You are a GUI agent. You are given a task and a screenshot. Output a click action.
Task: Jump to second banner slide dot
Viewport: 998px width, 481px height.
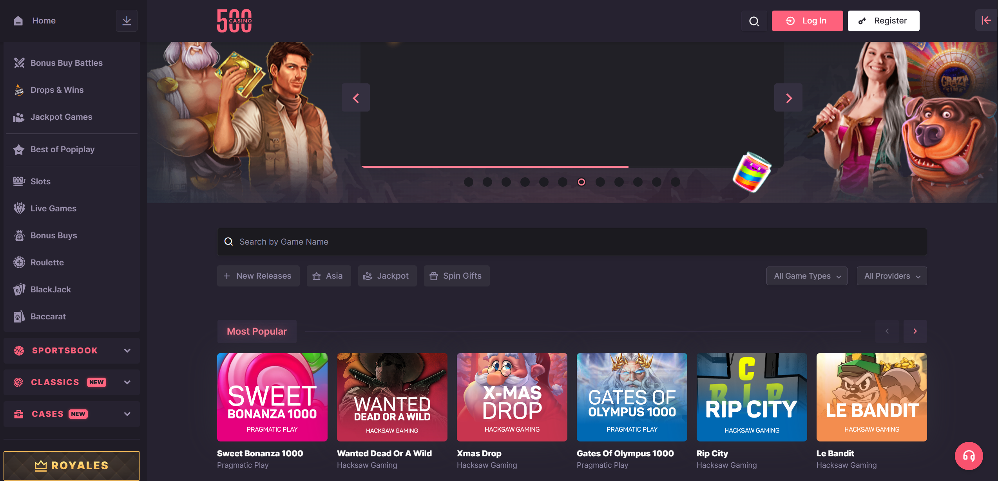tap(487, 182)
